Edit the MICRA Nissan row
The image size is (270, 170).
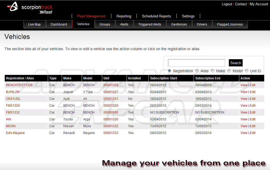(253, 126)
